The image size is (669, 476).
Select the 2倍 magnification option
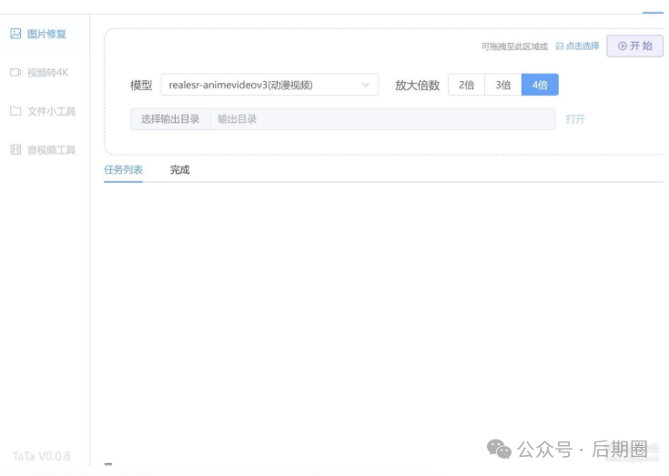coord(466,85)
